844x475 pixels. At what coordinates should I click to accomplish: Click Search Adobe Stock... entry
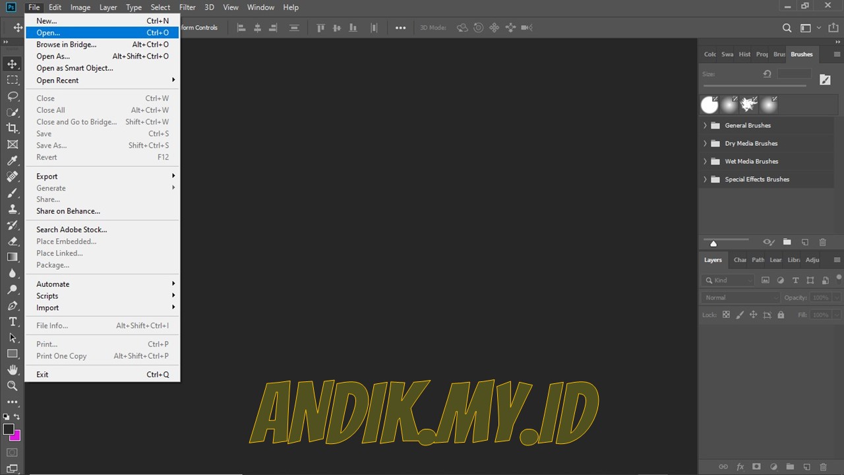click(102, 230)
